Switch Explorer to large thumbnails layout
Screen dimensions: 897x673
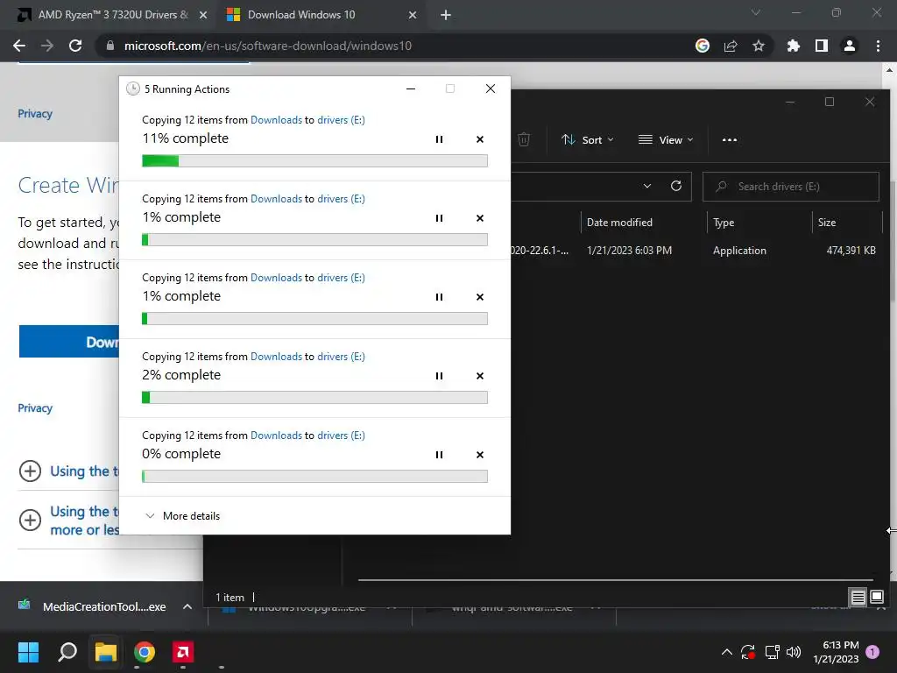(x=877, y=598)
